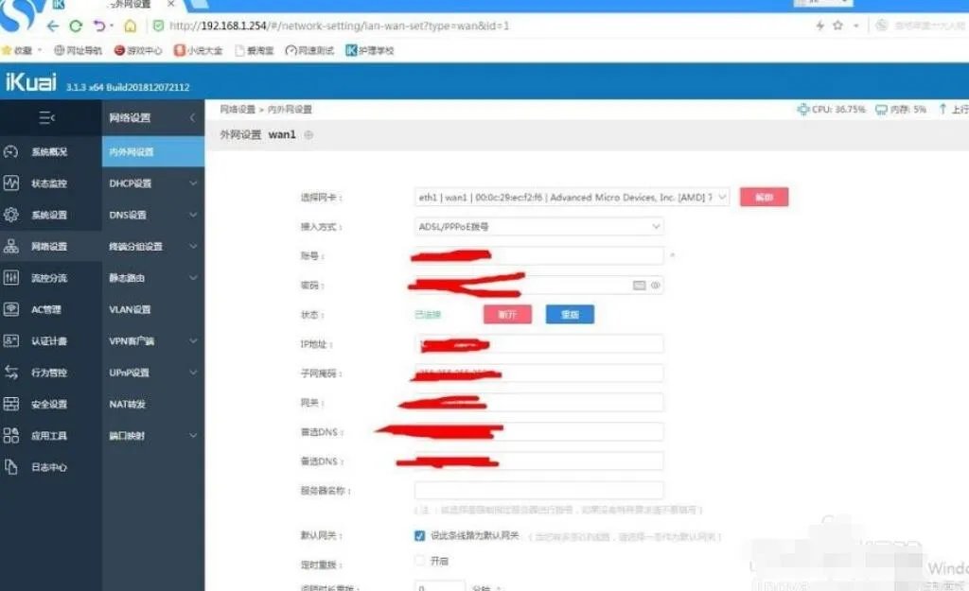Click inside the 服务器名称 input field

click(x=537, y=490)
